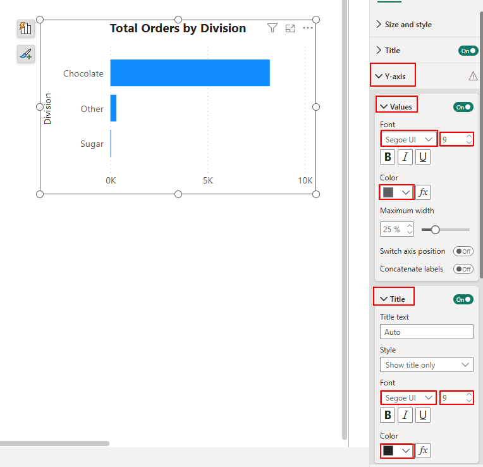Select the Other bar in chart
This screenshot has height=467, width=483.
click(x=113, y=108)
